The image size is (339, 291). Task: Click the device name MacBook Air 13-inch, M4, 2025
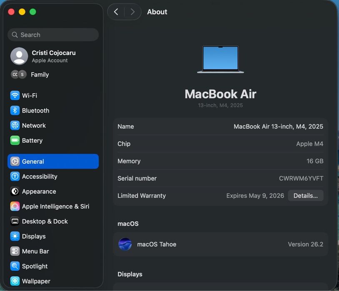coord(278,126)
